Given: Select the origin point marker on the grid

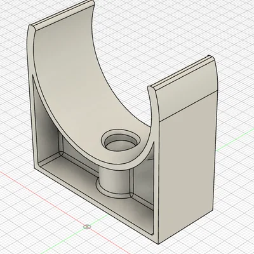Looking at the screenshot, I should [x=87, y=227].
